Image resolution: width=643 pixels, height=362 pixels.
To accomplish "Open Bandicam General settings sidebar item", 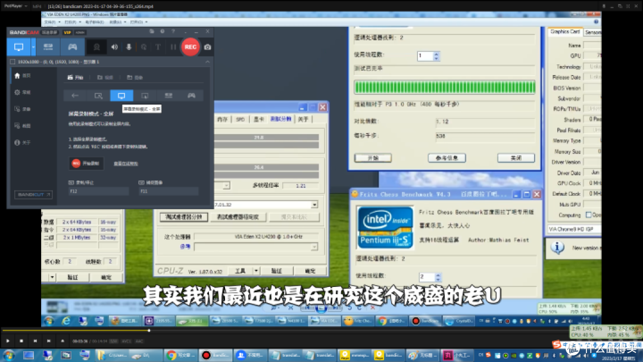I will pyautogui.click(x=23, y=93).
